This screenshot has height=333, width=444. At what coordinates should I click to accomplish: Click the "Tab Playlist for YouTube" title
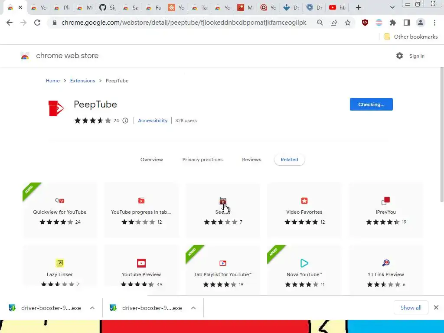223,274
